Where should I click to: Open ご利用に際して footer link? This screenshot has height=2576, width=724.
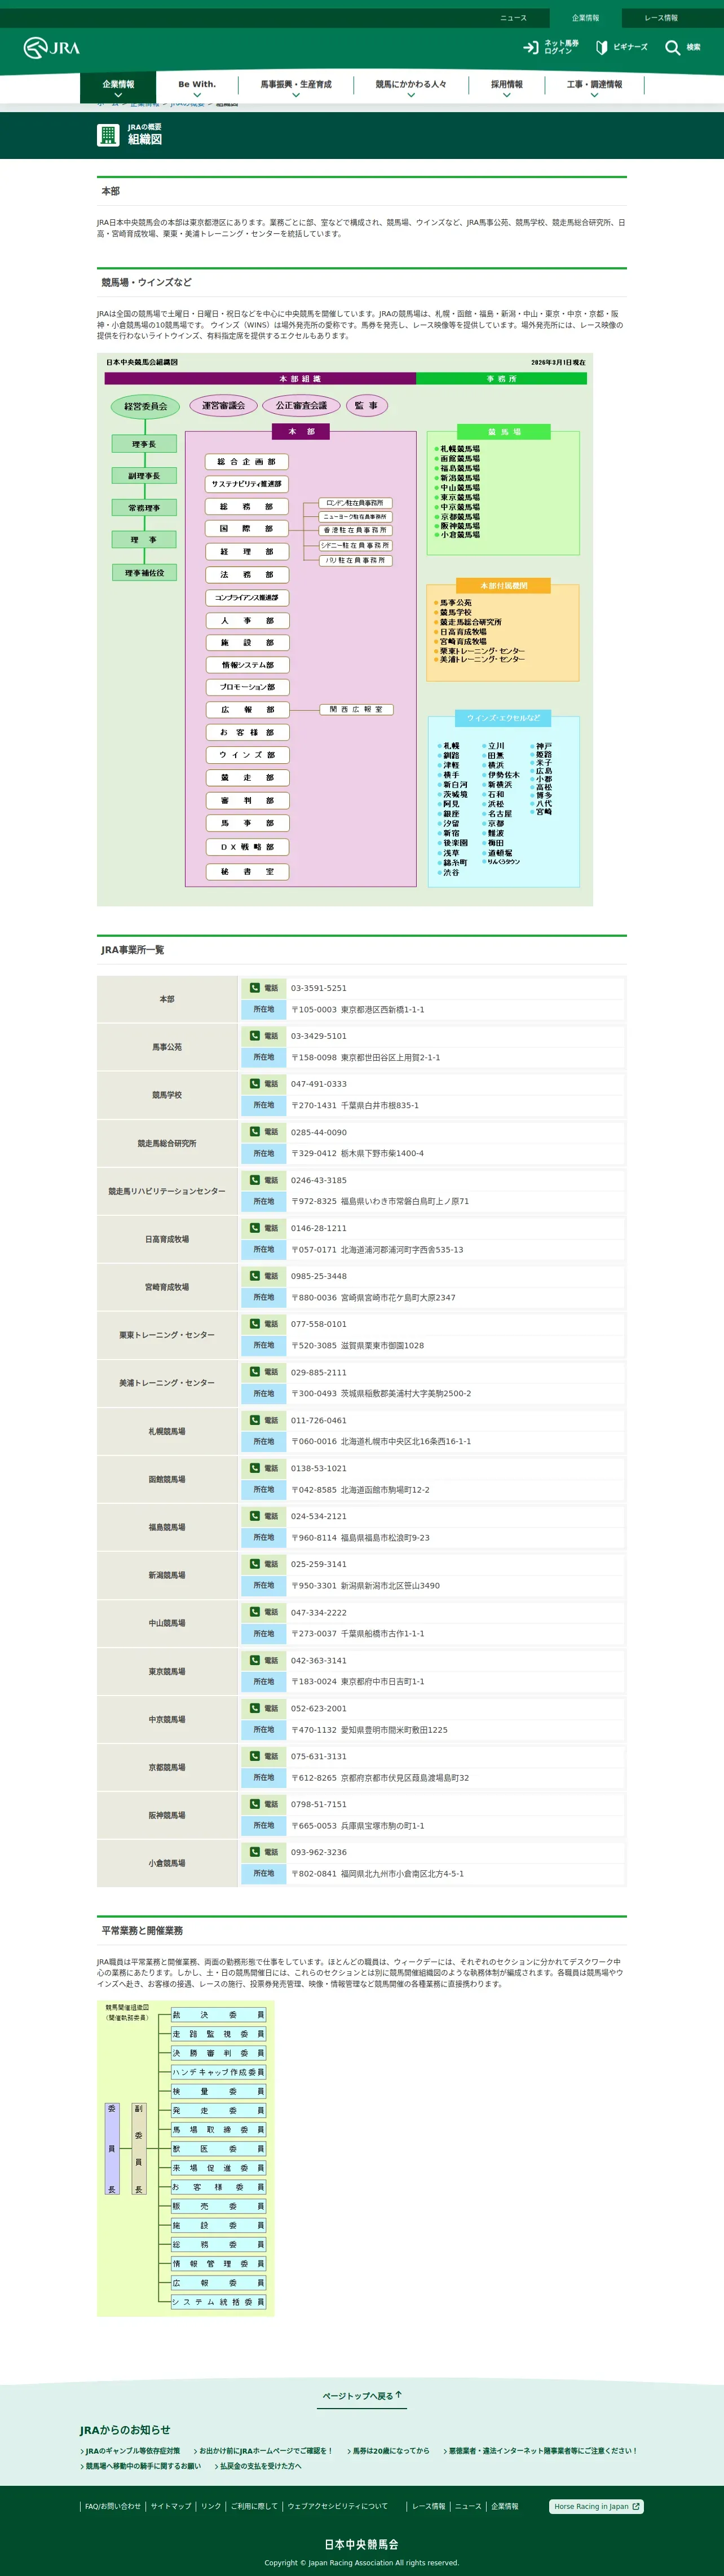(x=254, y=2506)
